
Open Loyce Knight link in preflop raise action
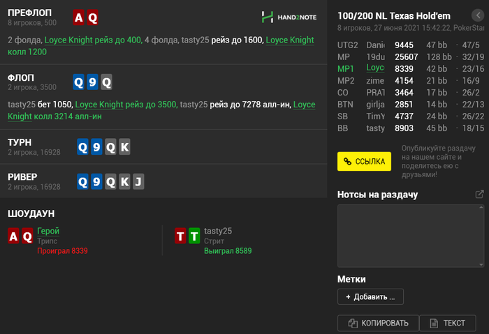[x=68, y=40]
